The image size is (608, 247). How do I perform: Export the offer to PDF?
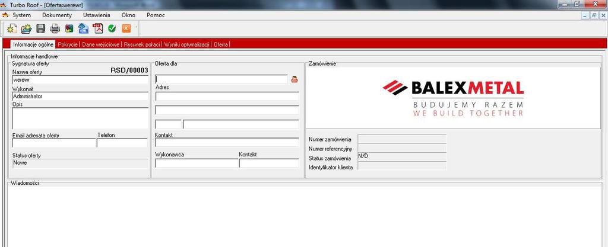[x=98, y=28]
